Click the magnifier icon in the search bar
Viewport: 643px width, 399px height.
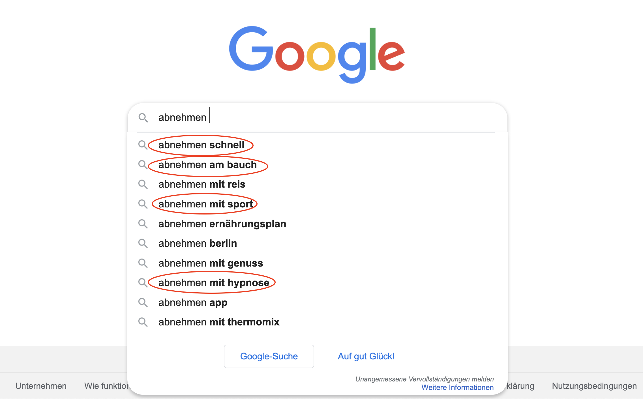(144, 118)
